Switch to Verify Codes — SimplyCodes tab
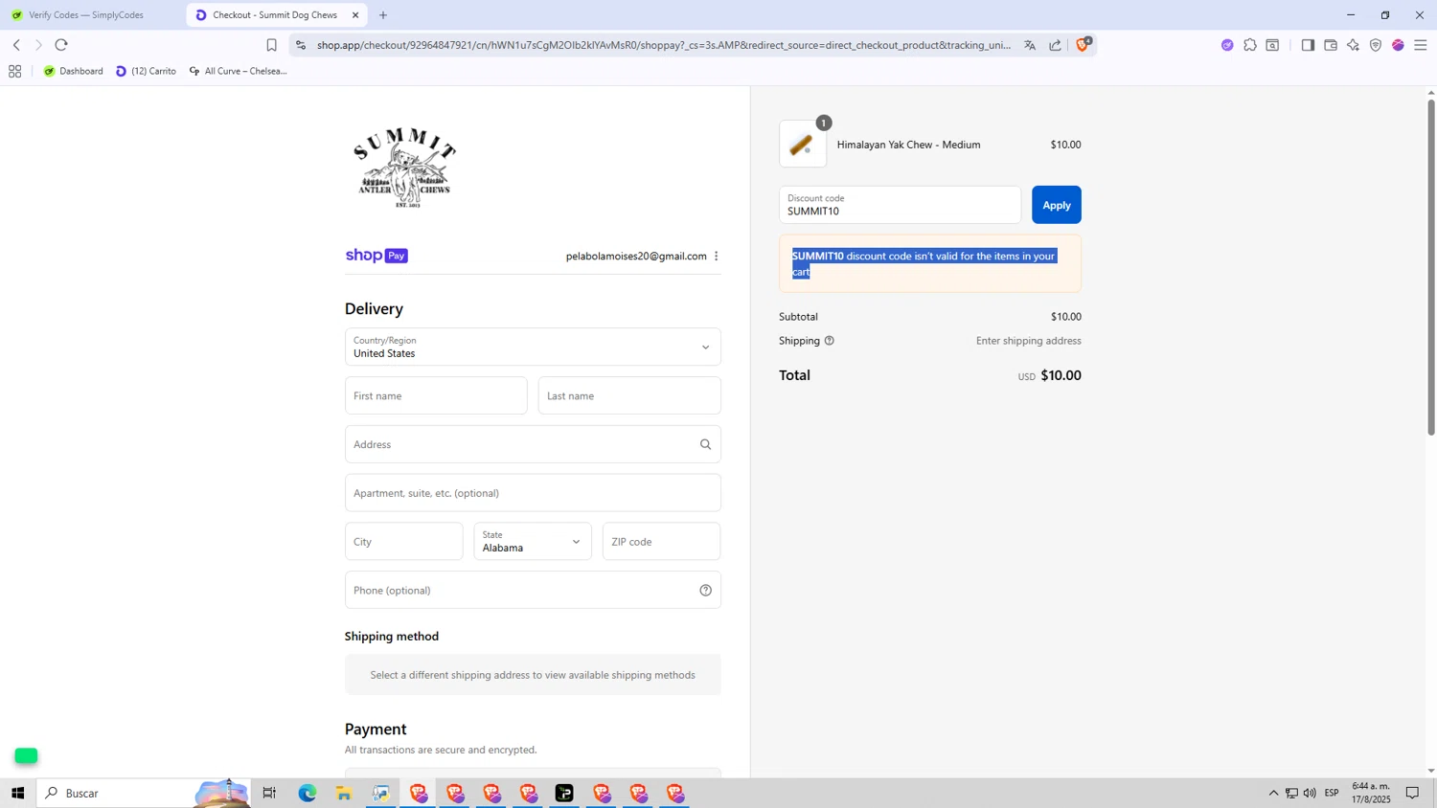Image resolution: width=1437 pixels, height=808 pixels. click(86, 15)
